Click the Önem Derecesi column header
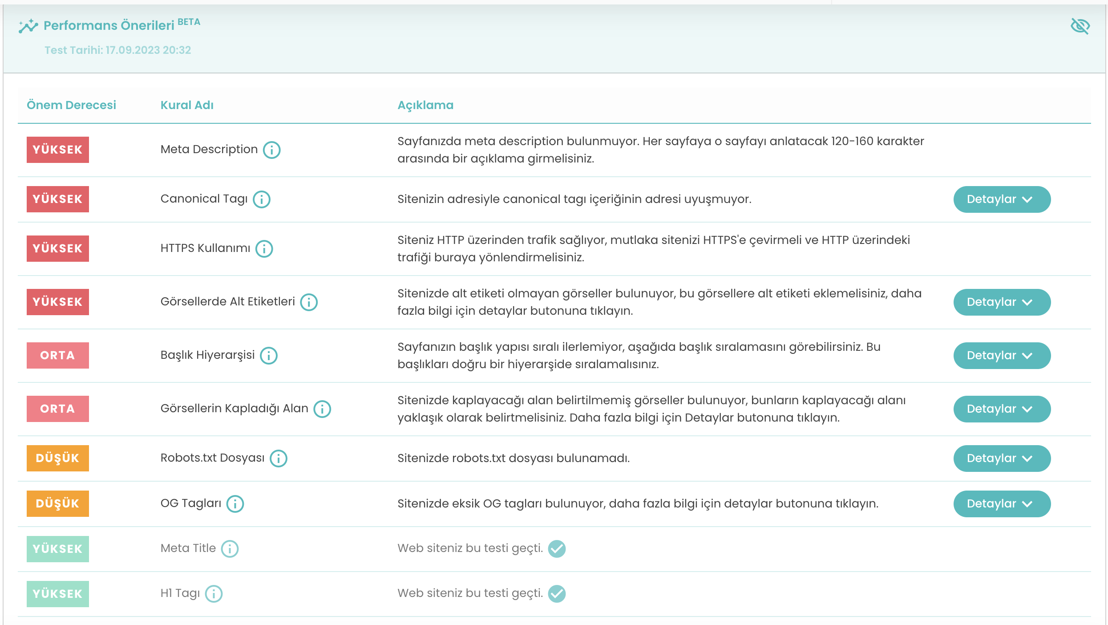The image size is (1108, 625). point(71,105)
